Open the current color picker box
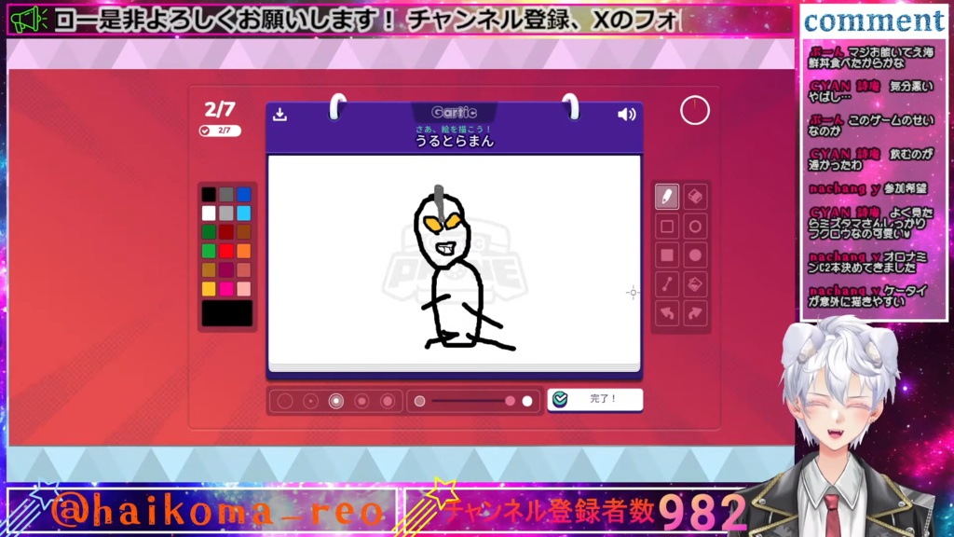The image size is (954, 537). click(x=227, y=313)
